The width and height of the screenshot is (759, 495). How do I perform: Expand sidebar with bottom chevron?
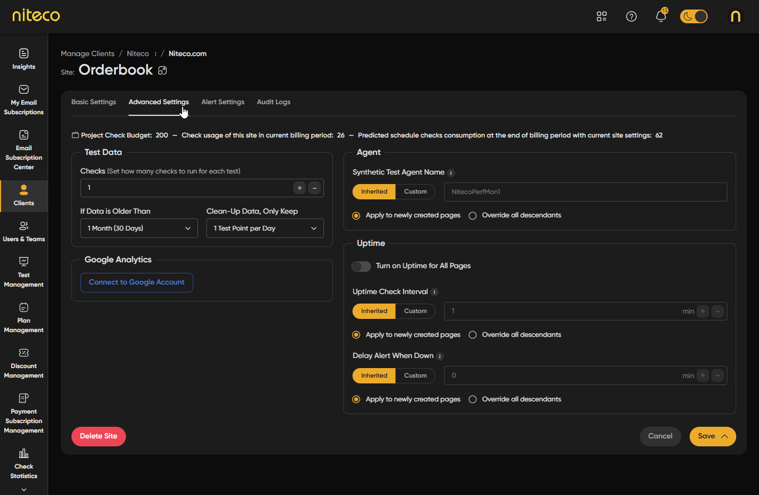24,490
